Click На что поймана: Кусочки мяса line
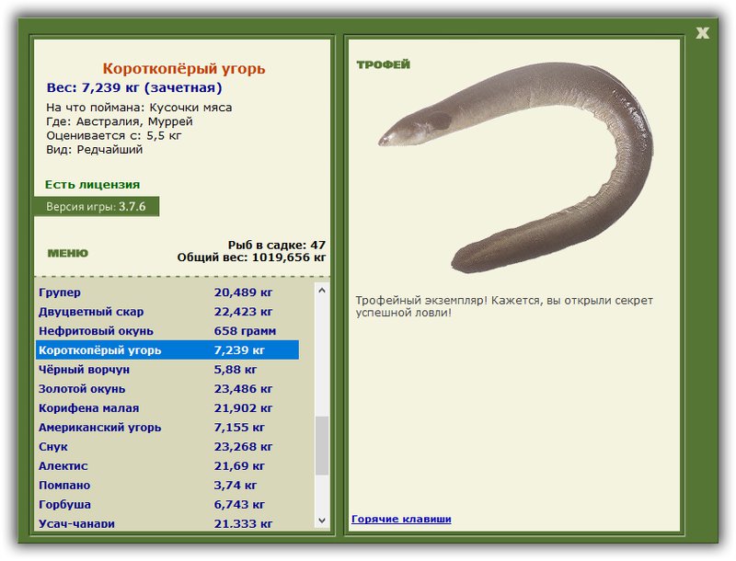The height and width of the screenshot is (561, 736). [139, 108]
